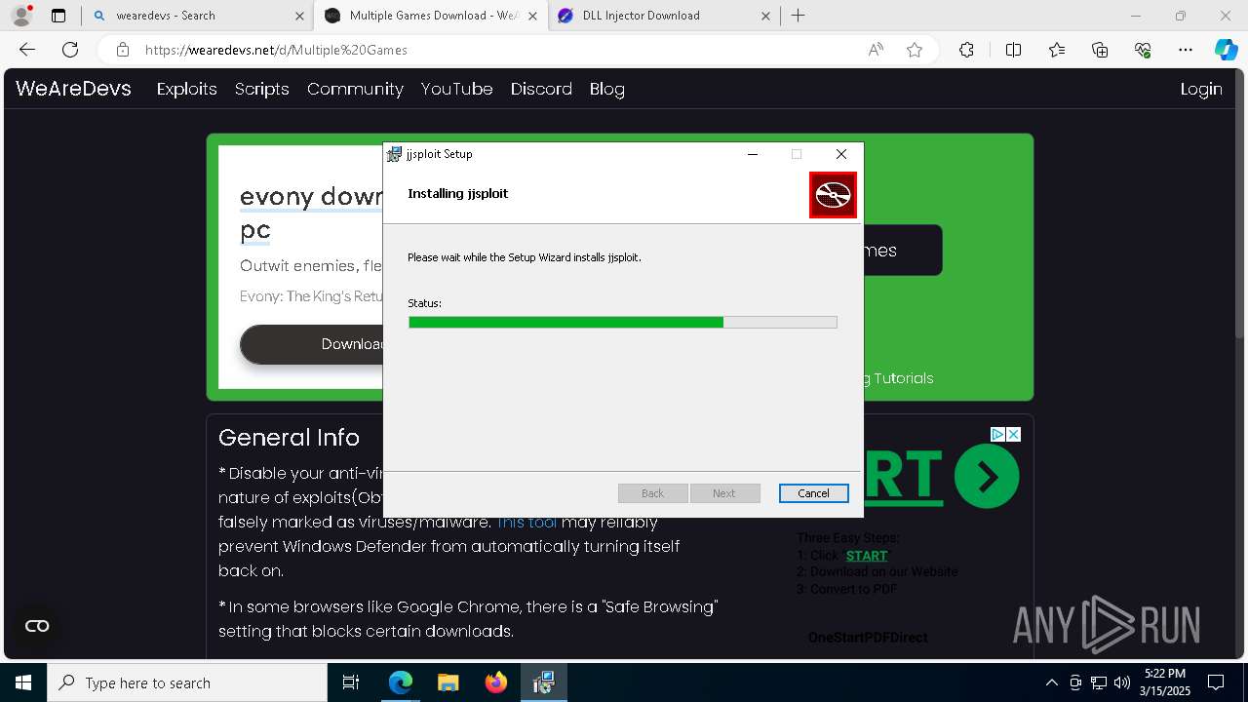Close the Multiple Games Download tab
Image resolution: width=1248 pixels, height=702 pixels.
click(533, 16)
